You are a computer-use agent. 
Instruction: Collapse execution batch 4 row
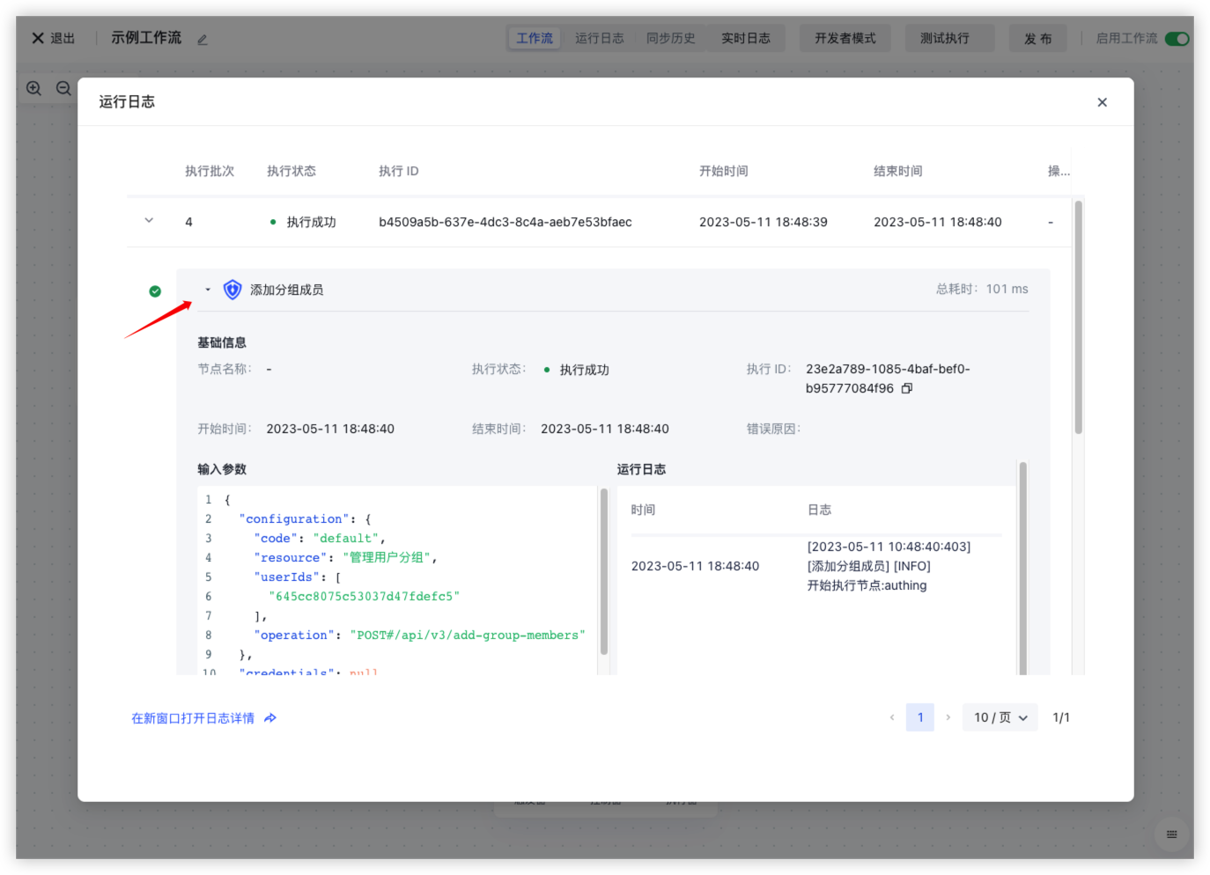(149, 221)
